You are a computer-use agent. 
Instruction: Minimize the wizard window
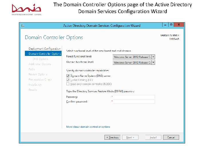coord(165,25)
